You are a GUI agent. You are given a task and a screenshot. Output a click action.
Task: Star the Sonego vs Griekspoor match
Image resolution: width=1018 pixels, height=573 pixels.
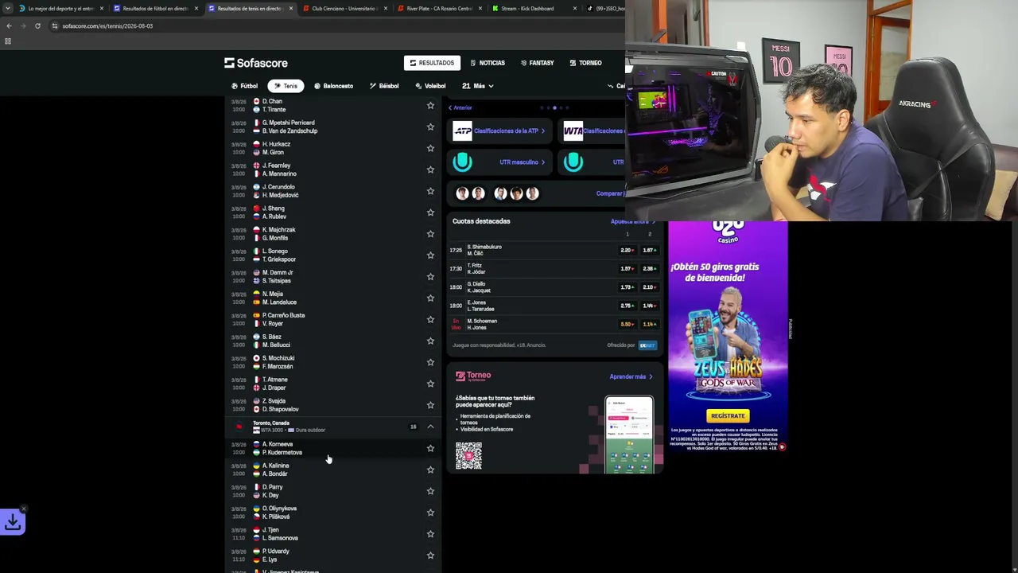(430, 255)
